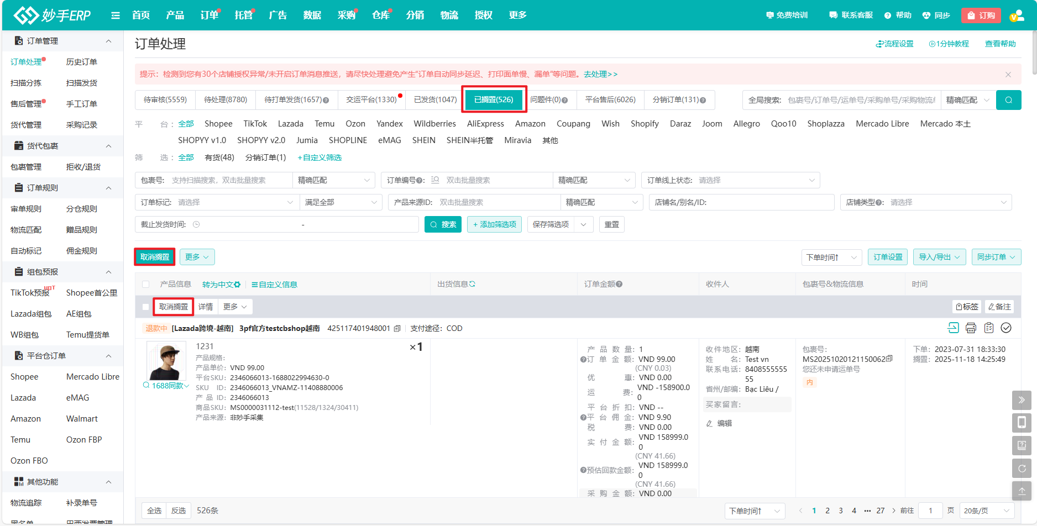Click the help icon beside 订单金额 header
Viewport: 1037px width, 526px height.
point(619,284)
